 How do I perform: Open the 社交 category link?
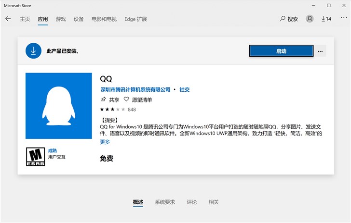pos(185,90)
